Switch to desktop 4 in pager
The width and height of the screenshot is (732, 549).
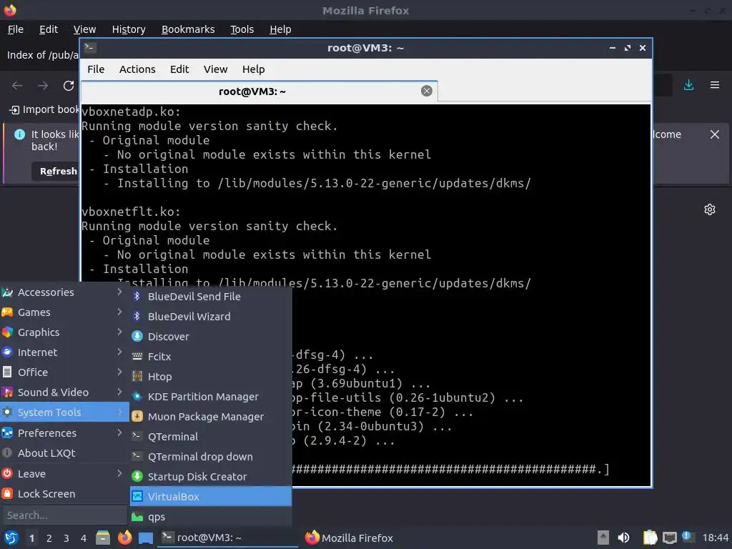[84, 538]
